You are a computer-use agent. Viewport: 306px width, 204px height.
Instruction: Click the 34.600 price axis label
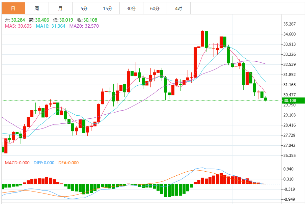coord(289,34)
